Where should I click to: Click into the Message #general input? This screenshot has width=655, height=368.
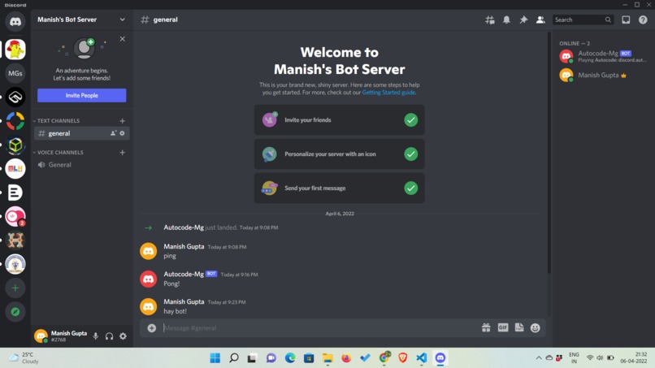[x=319, y=328]
